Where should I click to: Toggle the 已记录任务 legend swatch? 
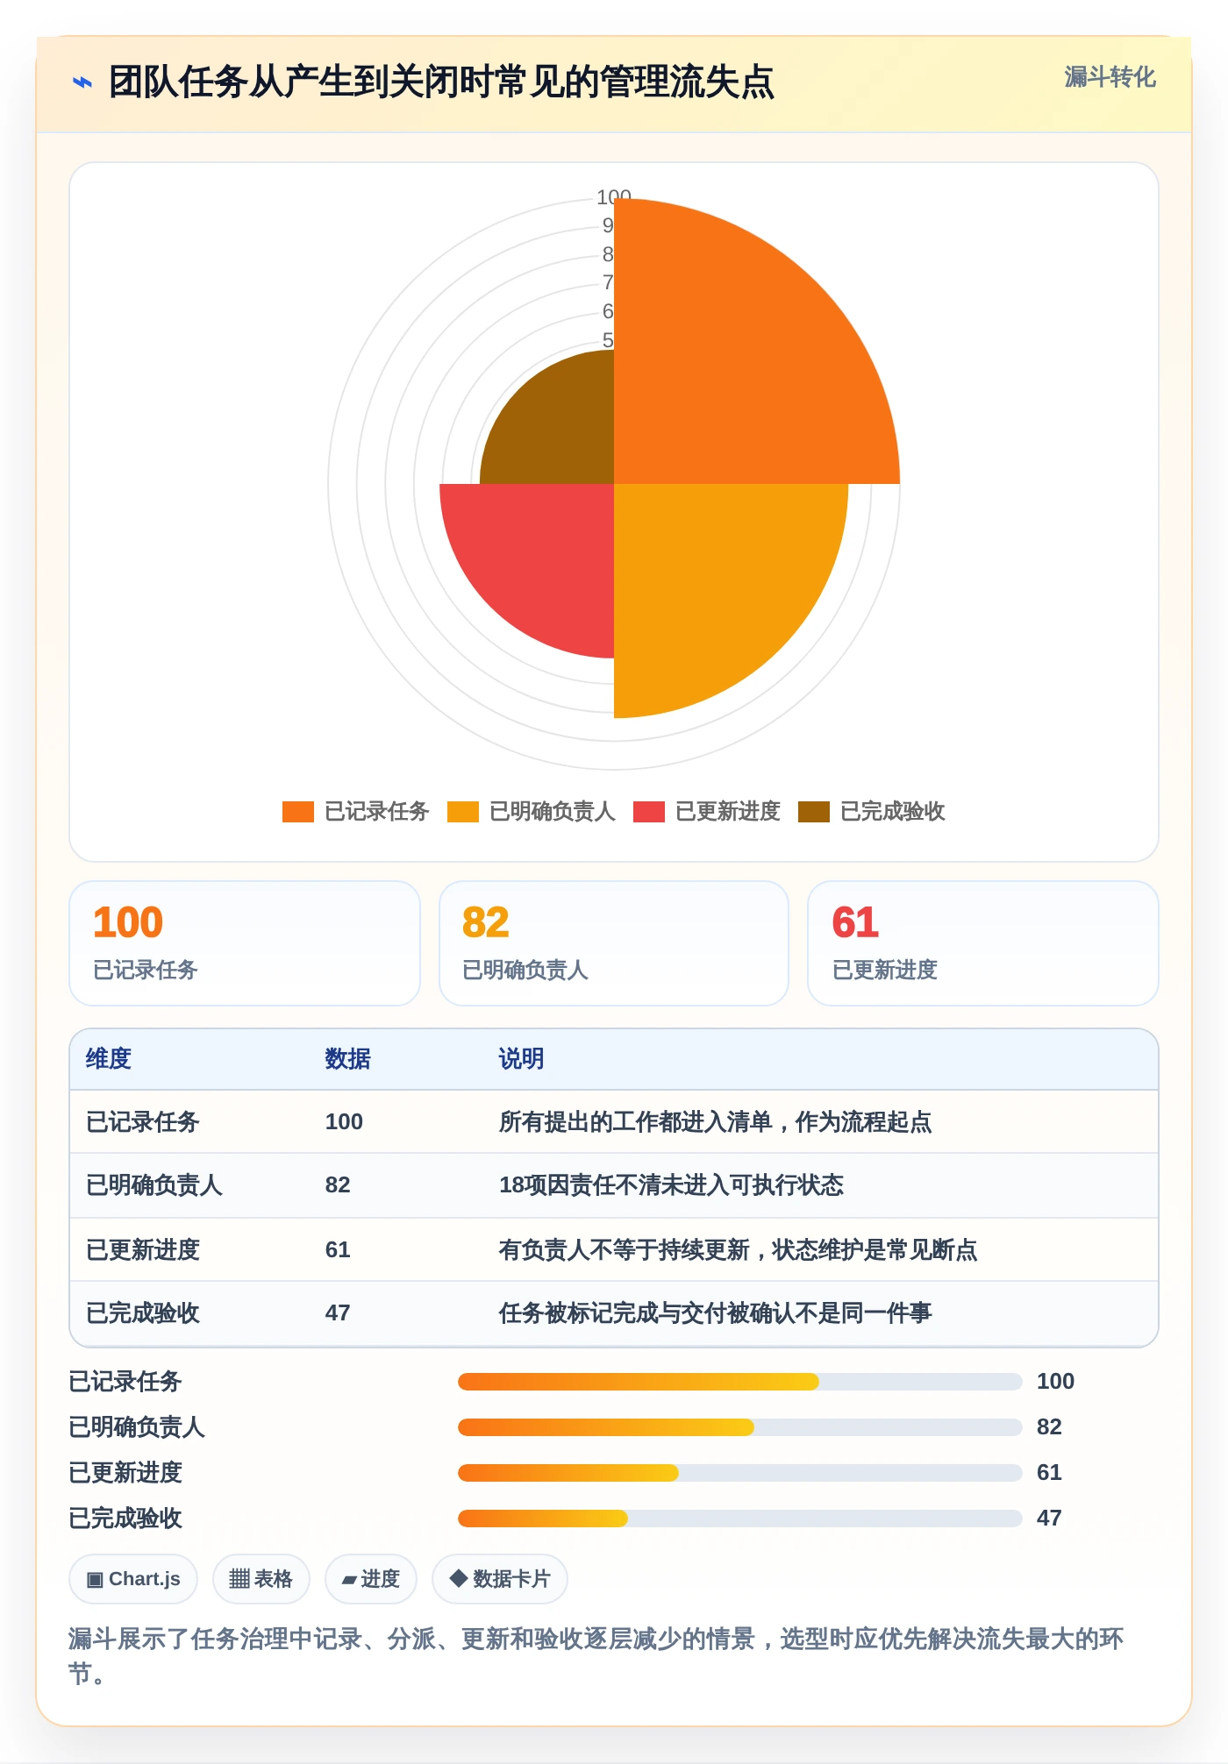298,812
